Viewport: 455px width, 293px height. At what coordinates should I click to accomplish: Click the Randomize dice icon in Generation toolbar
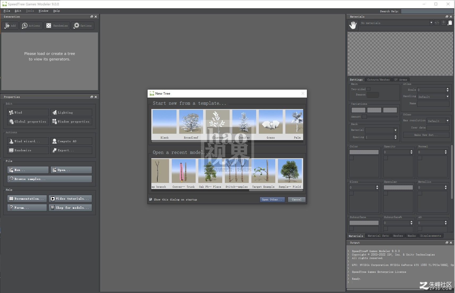49,26
